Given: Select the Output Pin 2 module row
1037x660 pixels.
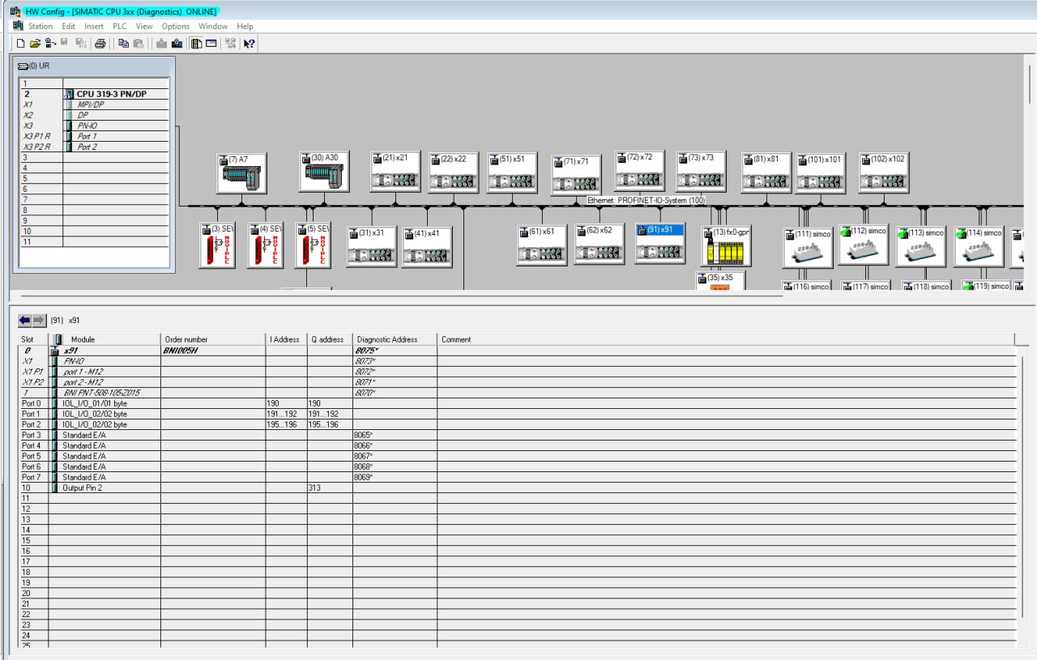Looking at the screenshot, I should (517, 488).
